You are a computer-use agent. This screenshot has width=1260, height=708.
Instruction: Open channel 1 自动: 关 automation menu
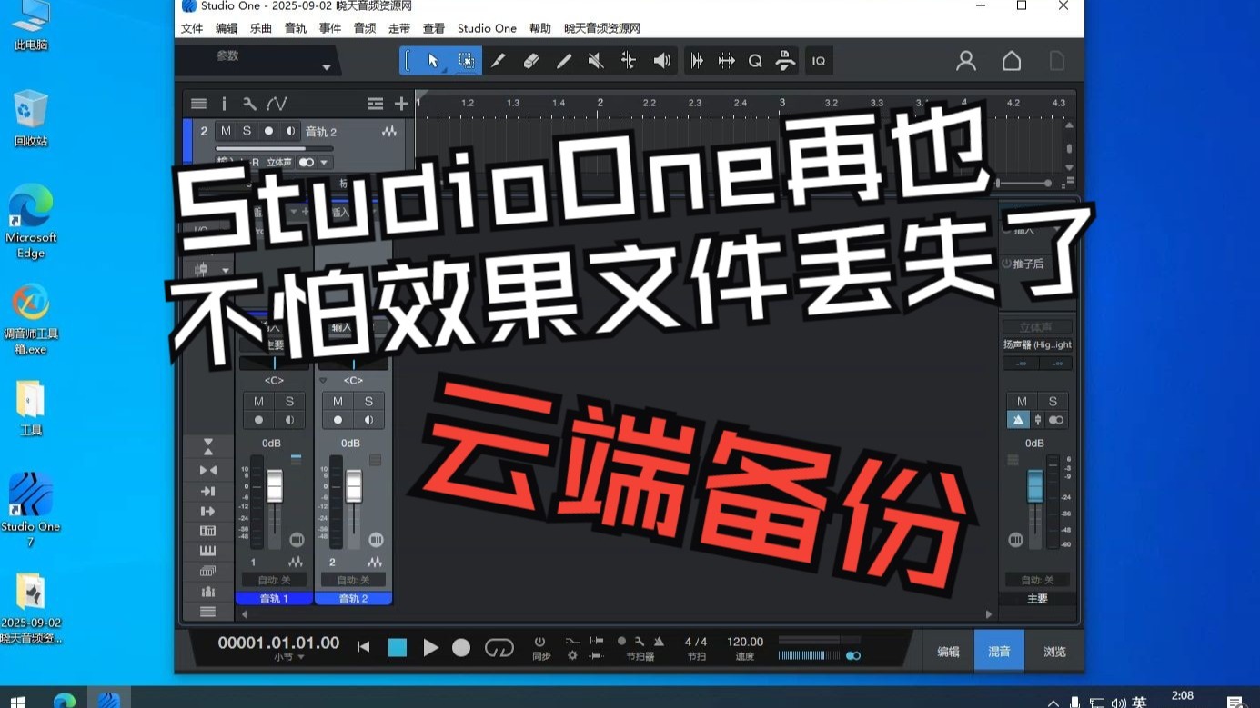point(274,580)
